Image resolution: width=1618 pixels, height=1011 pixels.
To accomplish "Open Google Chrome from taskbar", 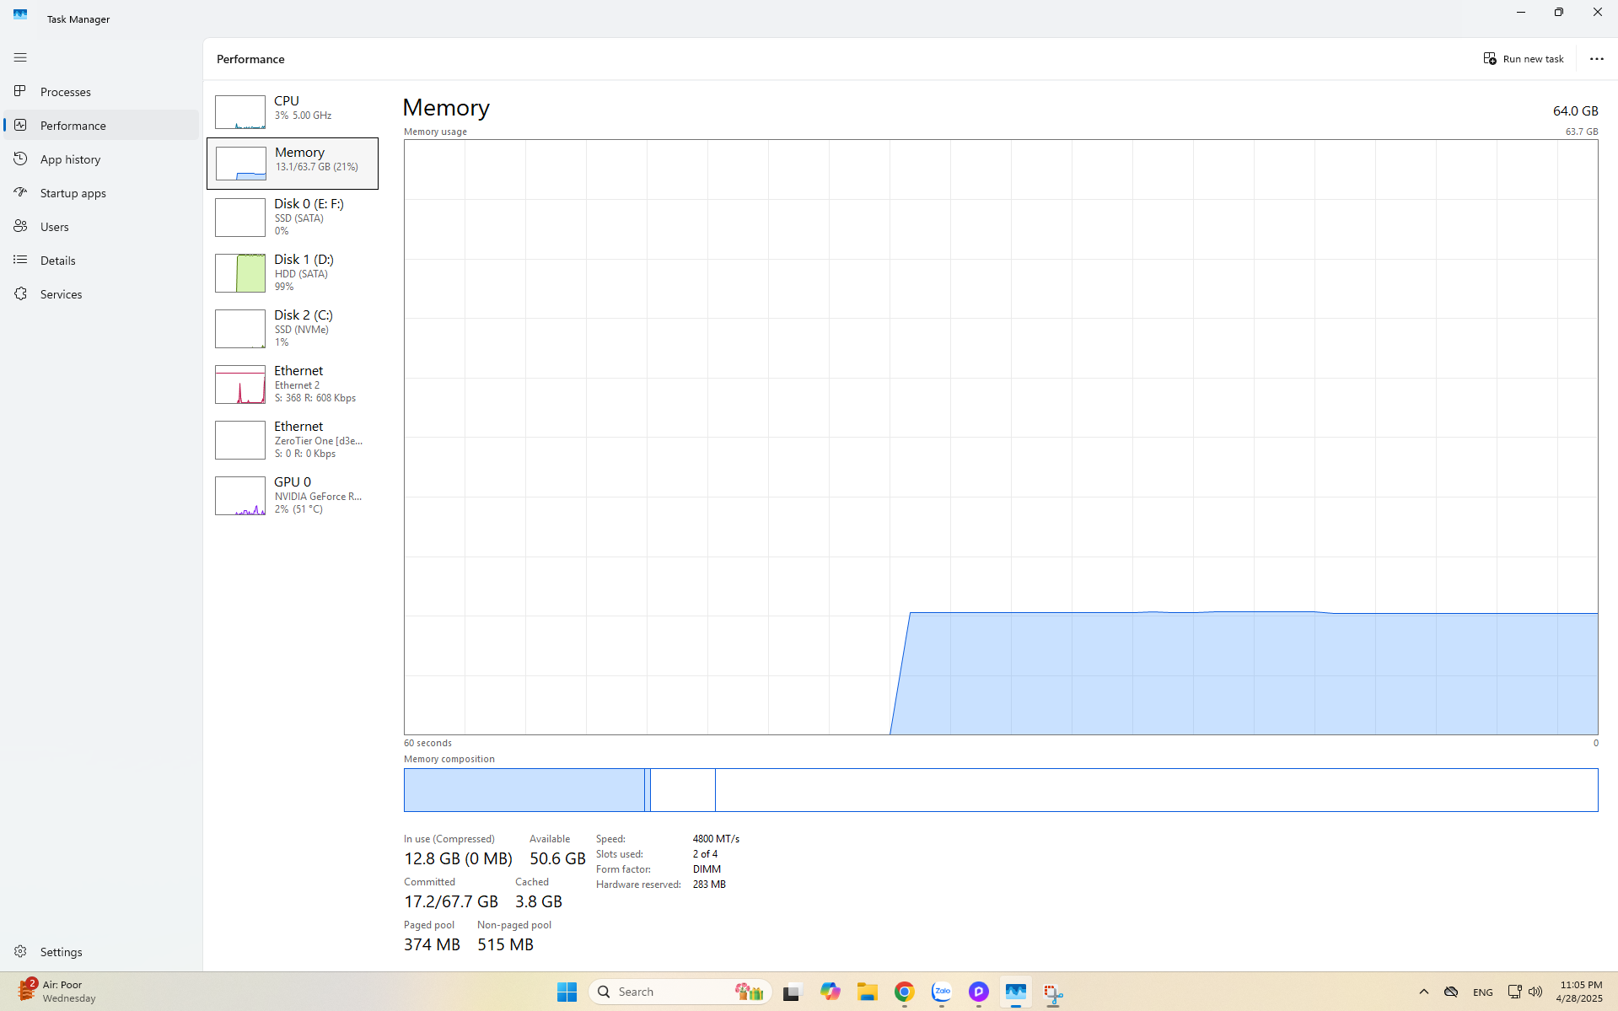I will point(905,992).
